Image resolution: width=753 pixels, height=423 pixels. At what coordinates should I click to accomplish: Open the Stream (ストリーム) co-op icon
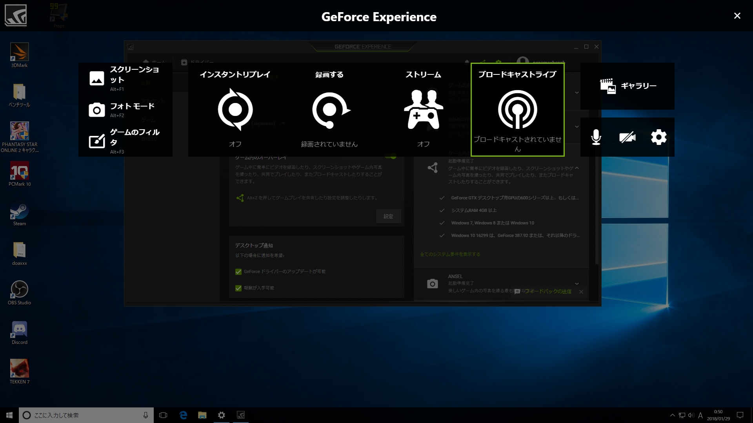pos(423,109)
